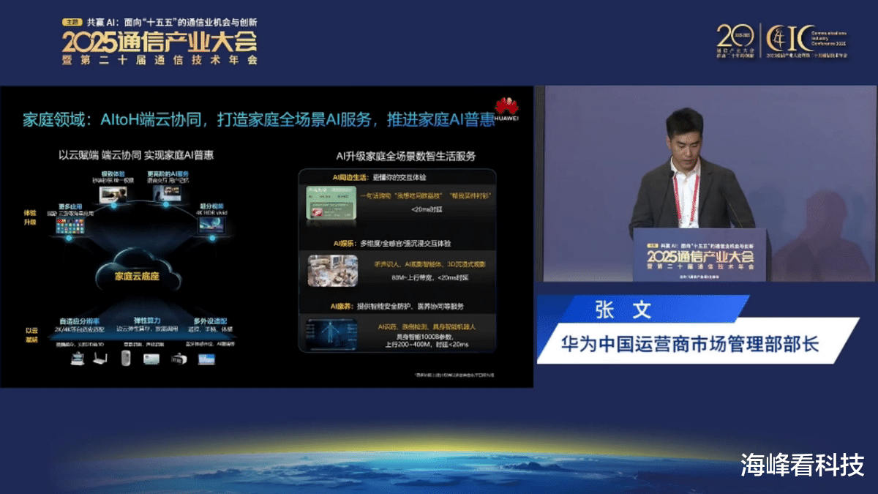Screen dimensions: 878x494
Task: Click the 主题 badge at top left
Action: pos(71,22)
